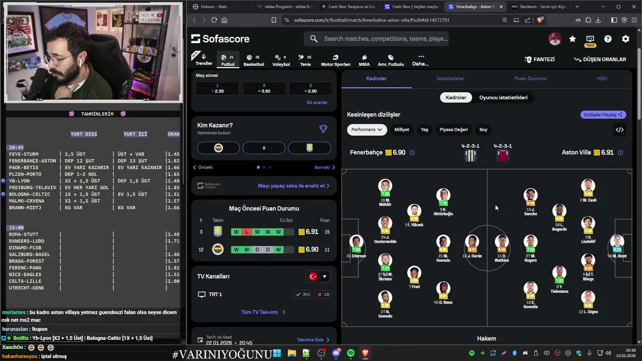This screenshot has width=642, height=361.
Task: Vote X for a draw
Action: [x=264, y=148]
